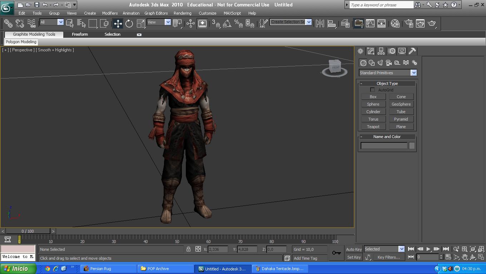486x274 pixels.
Task: Open the Render Setup dialog
Action: (409, 24)
